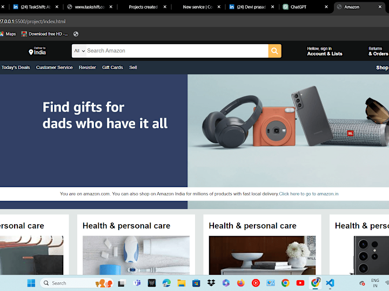Open the Download free HD bookmark

45,34
